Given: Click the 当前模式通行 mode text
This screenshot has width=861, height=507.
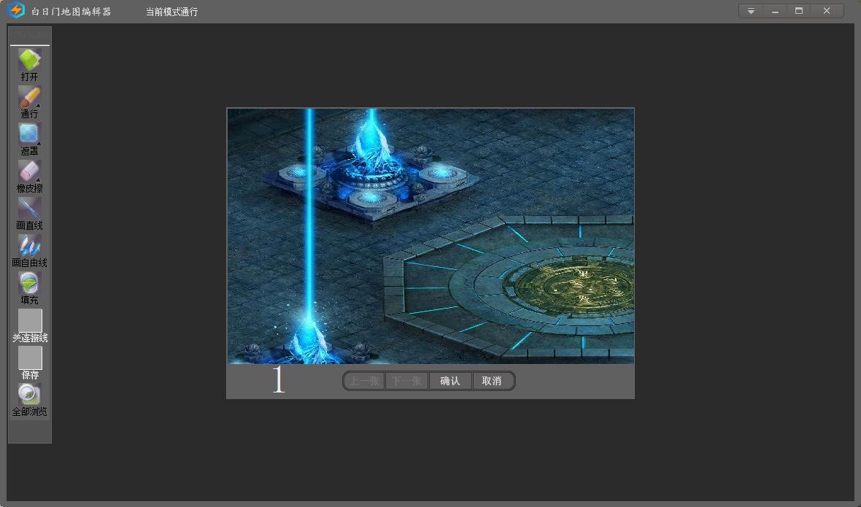Looking at the screenshot, I should (172, 12).
